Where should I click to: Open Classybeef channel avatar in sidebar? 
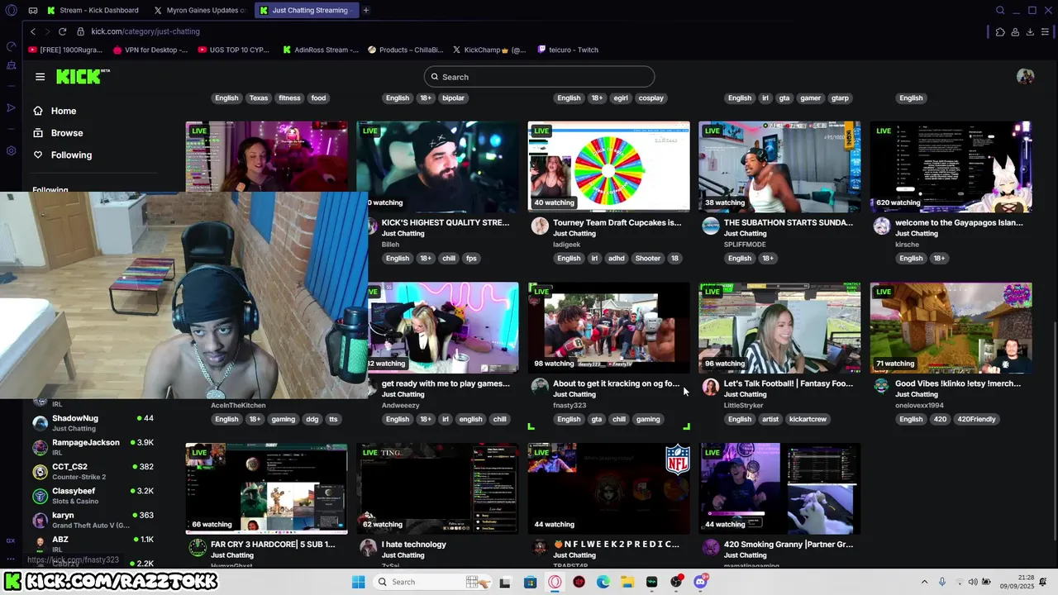pyautogui.click(x=40, y=496)
